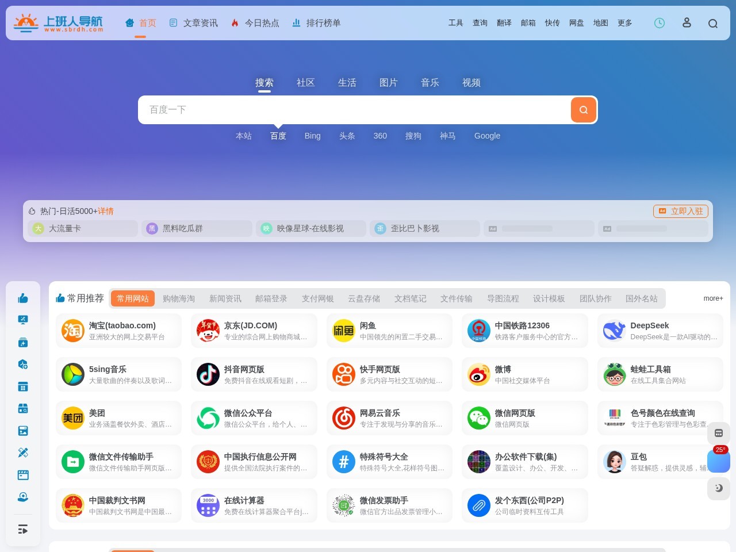Open the 5sing音乐 icon
This screenshot has width=736, height=552.
tap(73, 374)
